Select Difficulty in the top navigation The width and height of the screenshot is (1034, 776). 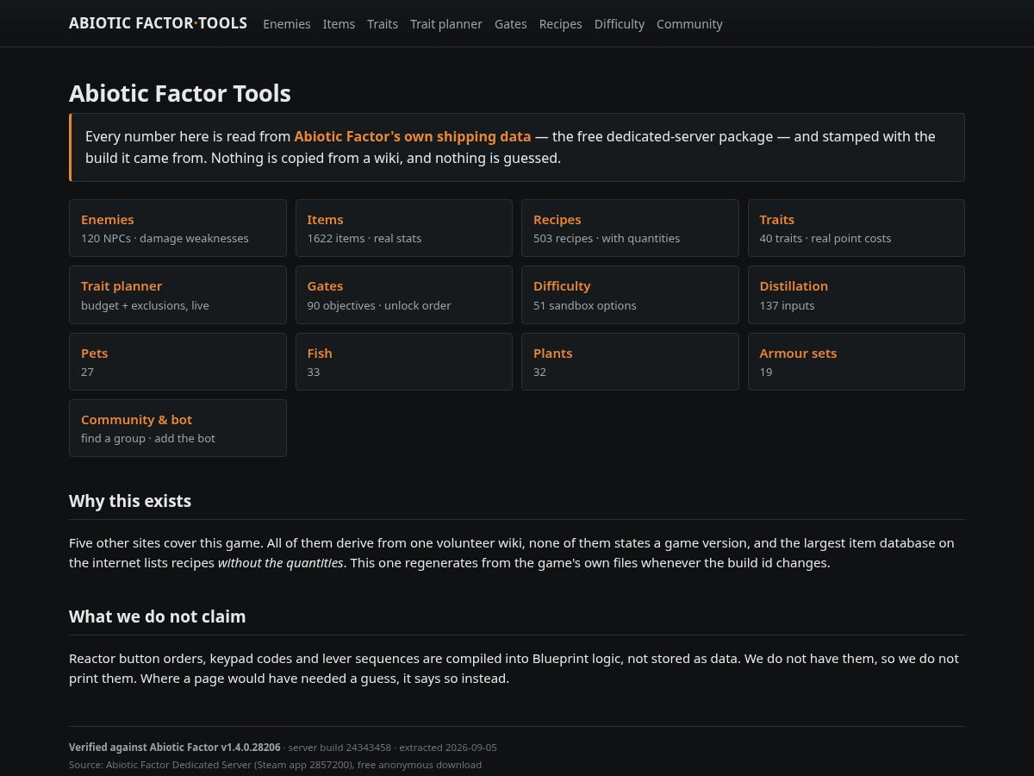pos(620,24)
